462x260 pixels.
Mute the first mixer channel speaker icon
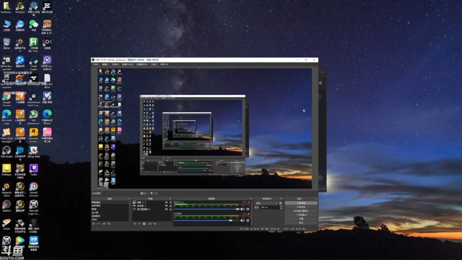pos(243,209)
